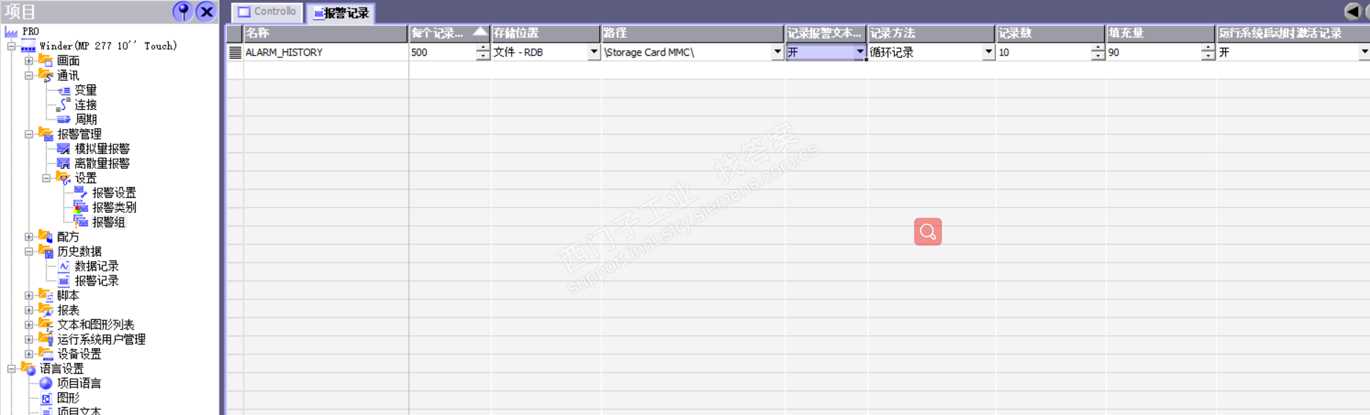Screen dimensions: 1370x415
Task: Select the ALARM_HISTORY row header handle
Action: point(235,52)
